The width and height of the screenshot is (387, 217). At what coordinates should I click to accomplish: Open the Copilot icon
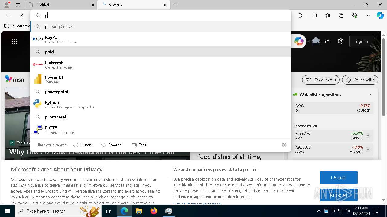point(380,15)
